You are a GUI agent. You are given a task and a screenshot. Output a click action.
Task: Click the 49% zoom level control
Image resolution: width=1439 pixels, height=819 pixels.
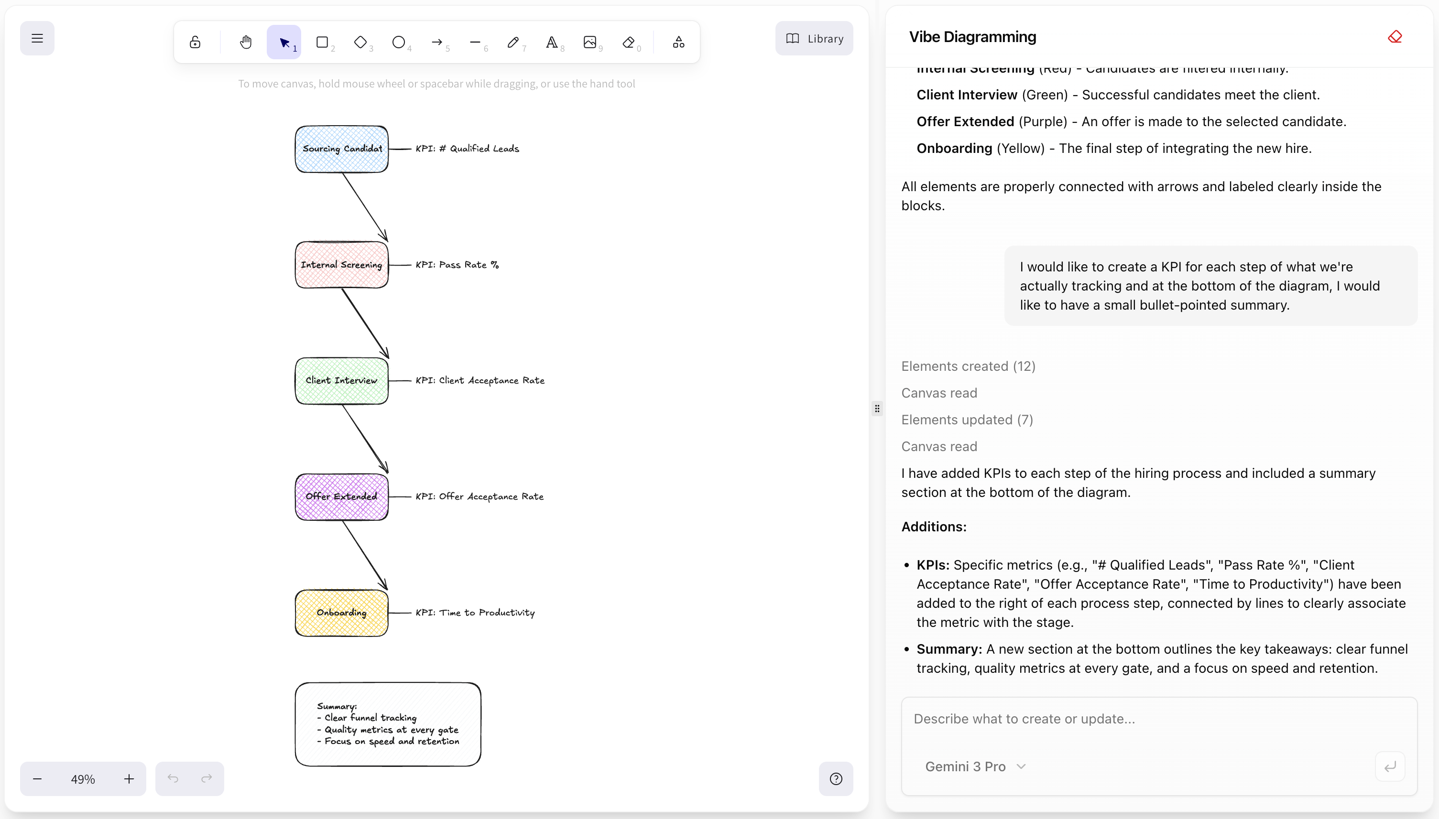click(x=82, y=778)
